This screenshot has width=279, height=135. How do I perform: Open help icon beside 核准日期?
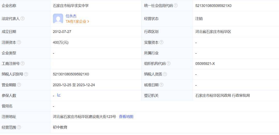tap(161, 85)
